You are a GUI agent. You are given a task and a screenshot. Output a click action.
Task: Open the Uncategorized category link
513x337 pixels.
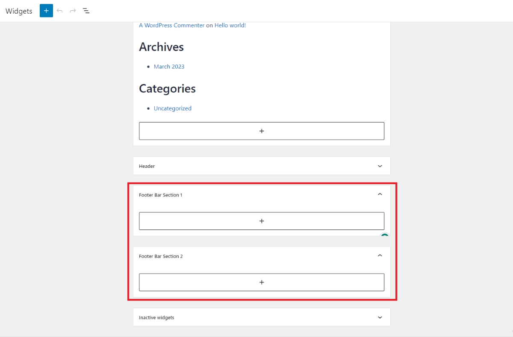click(x=172, y=108)
